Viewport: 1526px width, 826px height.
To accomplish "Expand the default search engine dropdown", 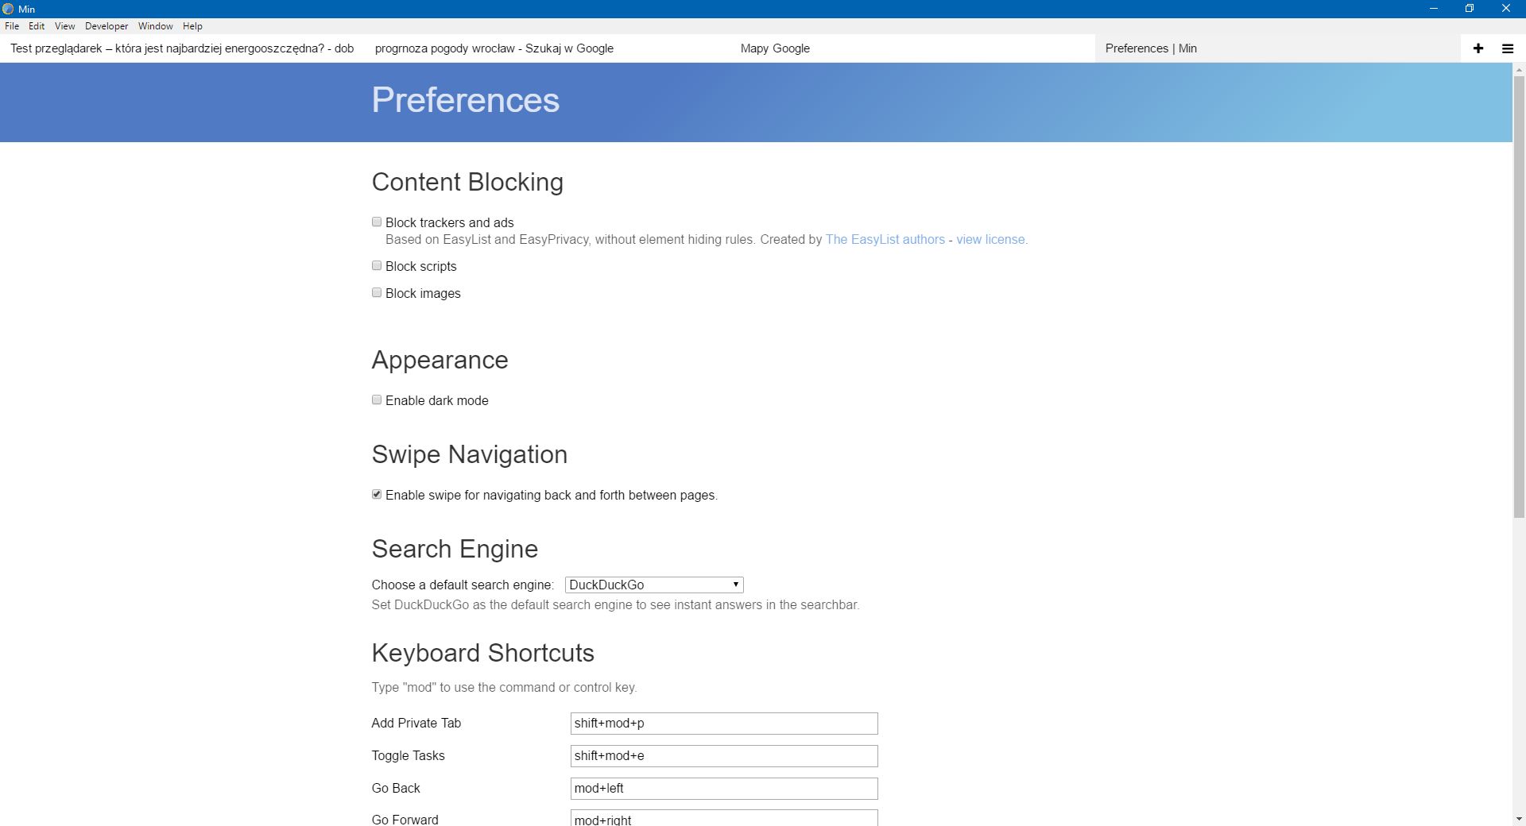I will pos(653,585).
